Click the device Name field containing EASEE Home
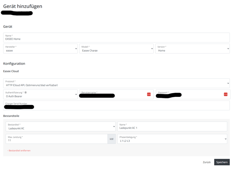 116,38
